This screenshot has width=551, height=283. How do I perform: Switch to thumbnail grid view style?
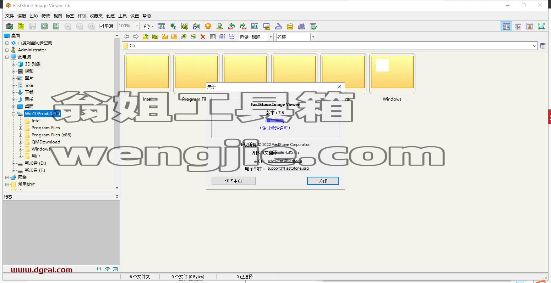213,37
